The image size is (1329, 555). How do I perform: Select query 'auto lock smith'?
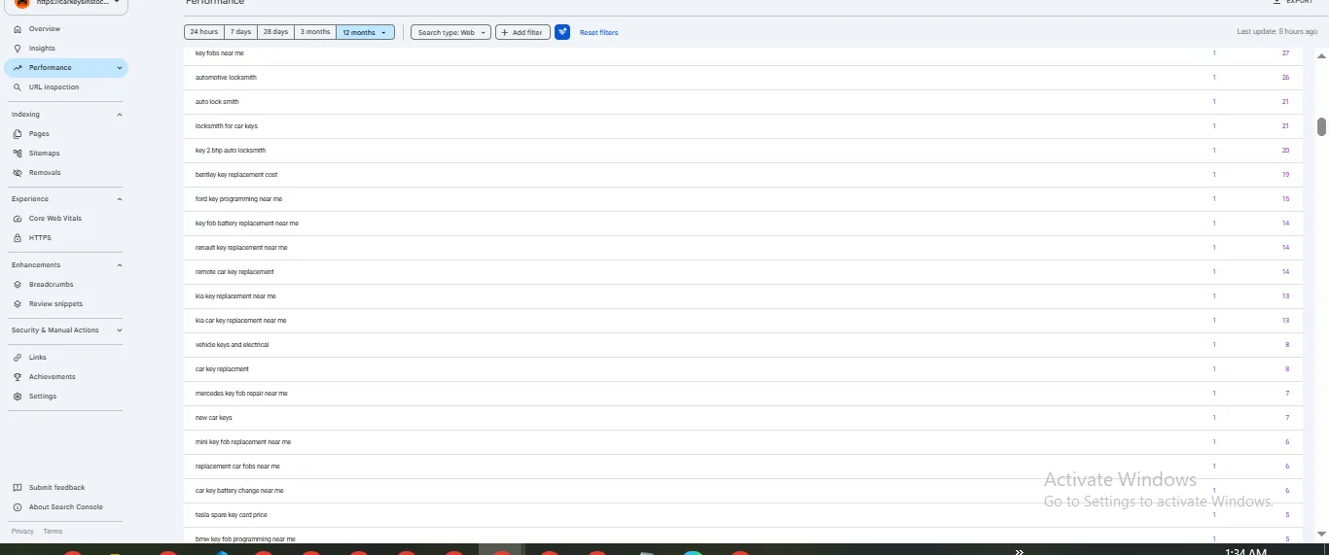[217, 102]
